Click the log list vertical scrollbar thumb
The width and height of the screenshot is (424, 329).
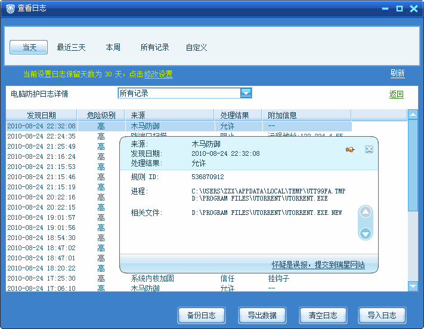(413, 165)
